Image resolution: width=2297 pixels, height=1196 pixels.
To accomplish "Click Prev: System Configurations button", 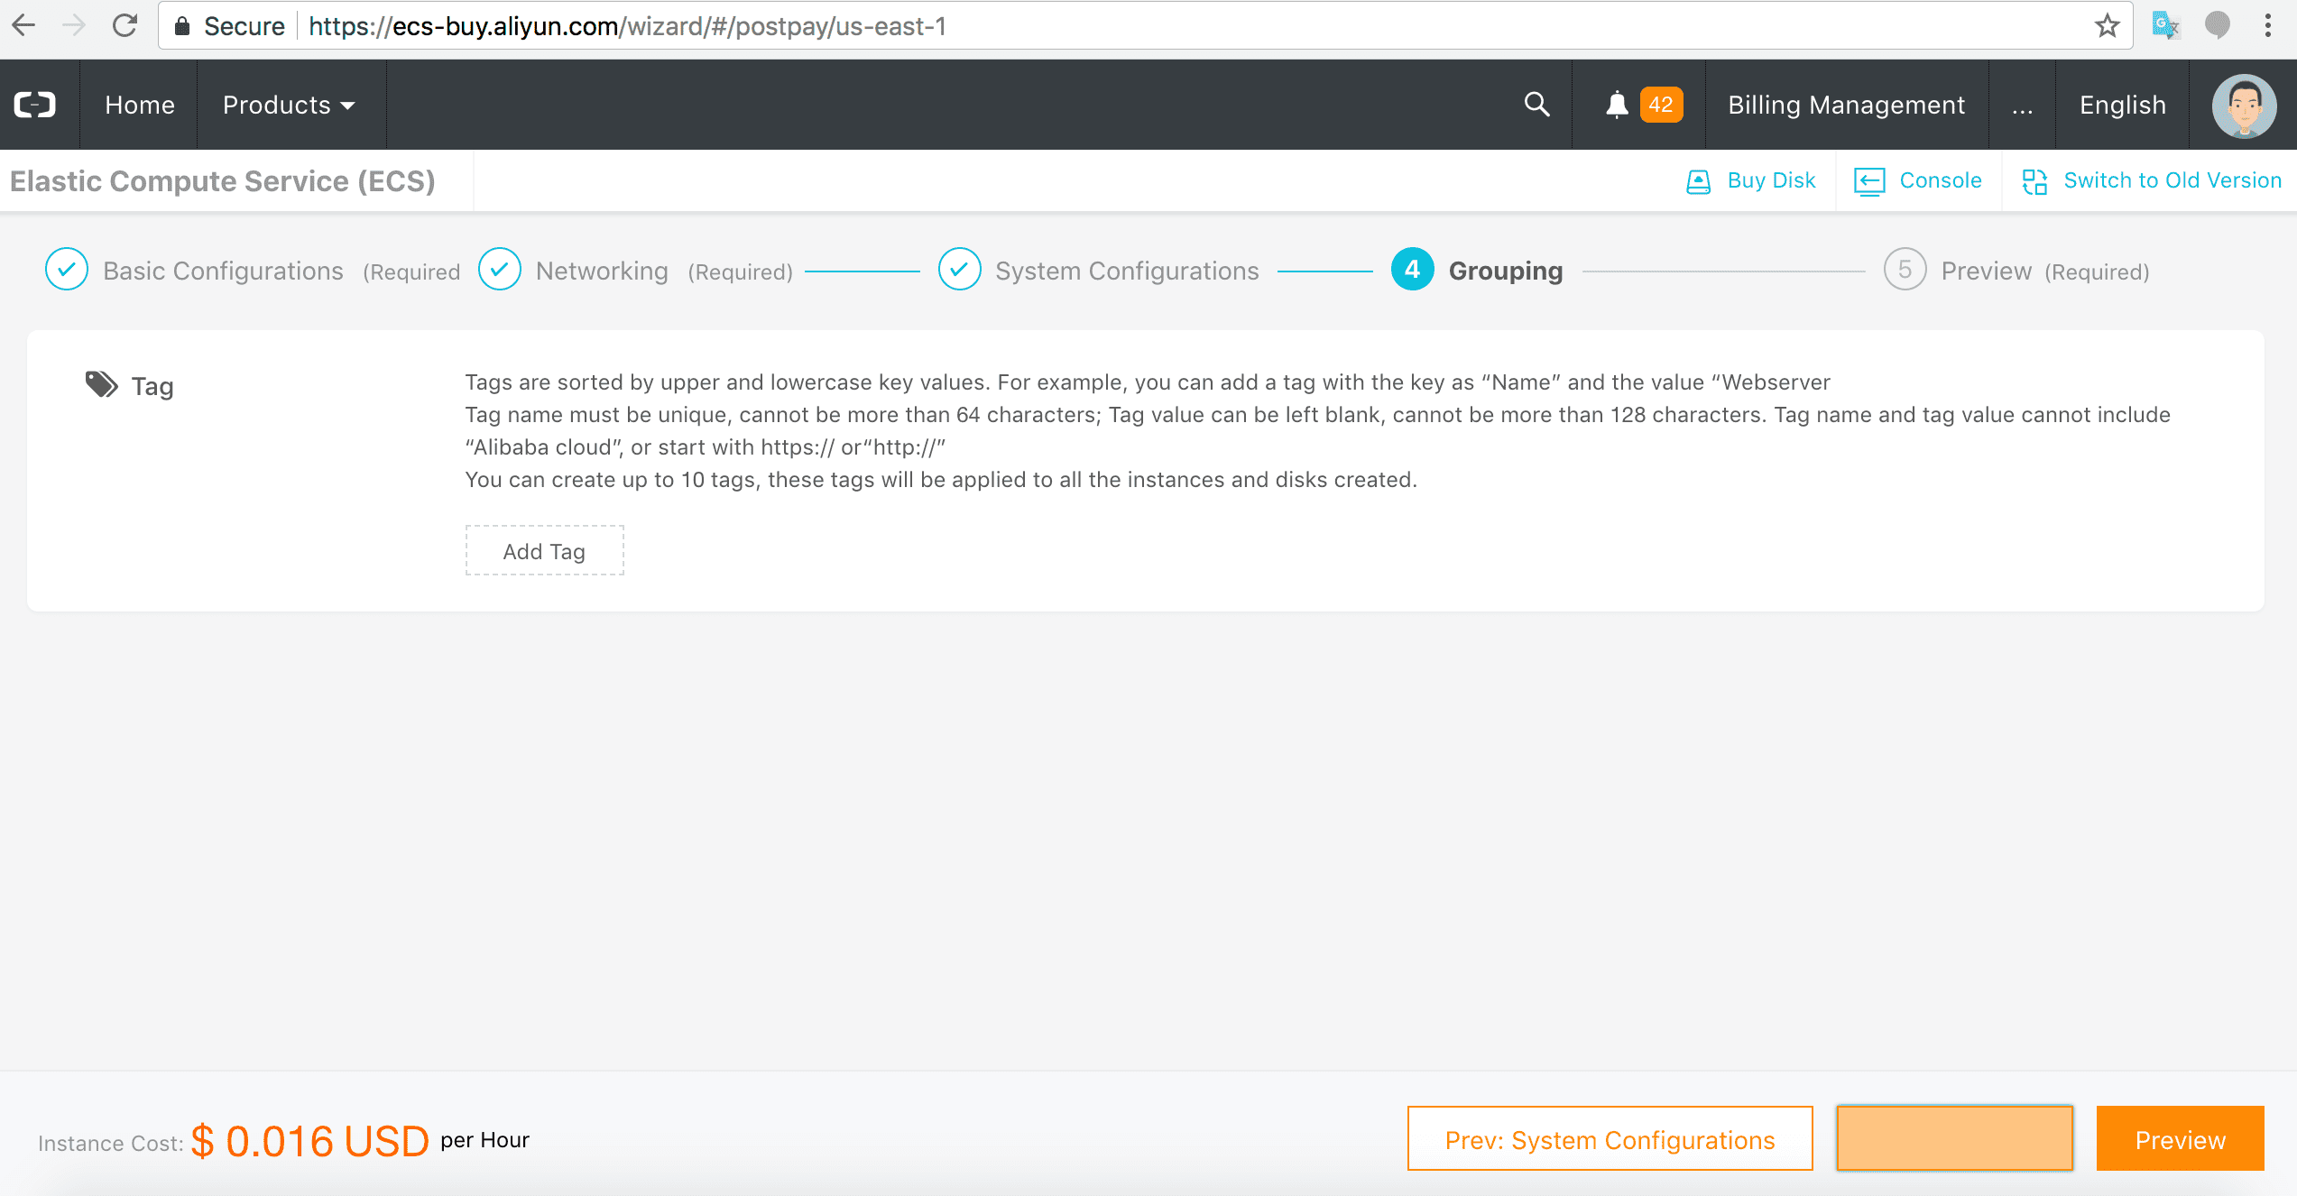I will click(1610, 1139).
